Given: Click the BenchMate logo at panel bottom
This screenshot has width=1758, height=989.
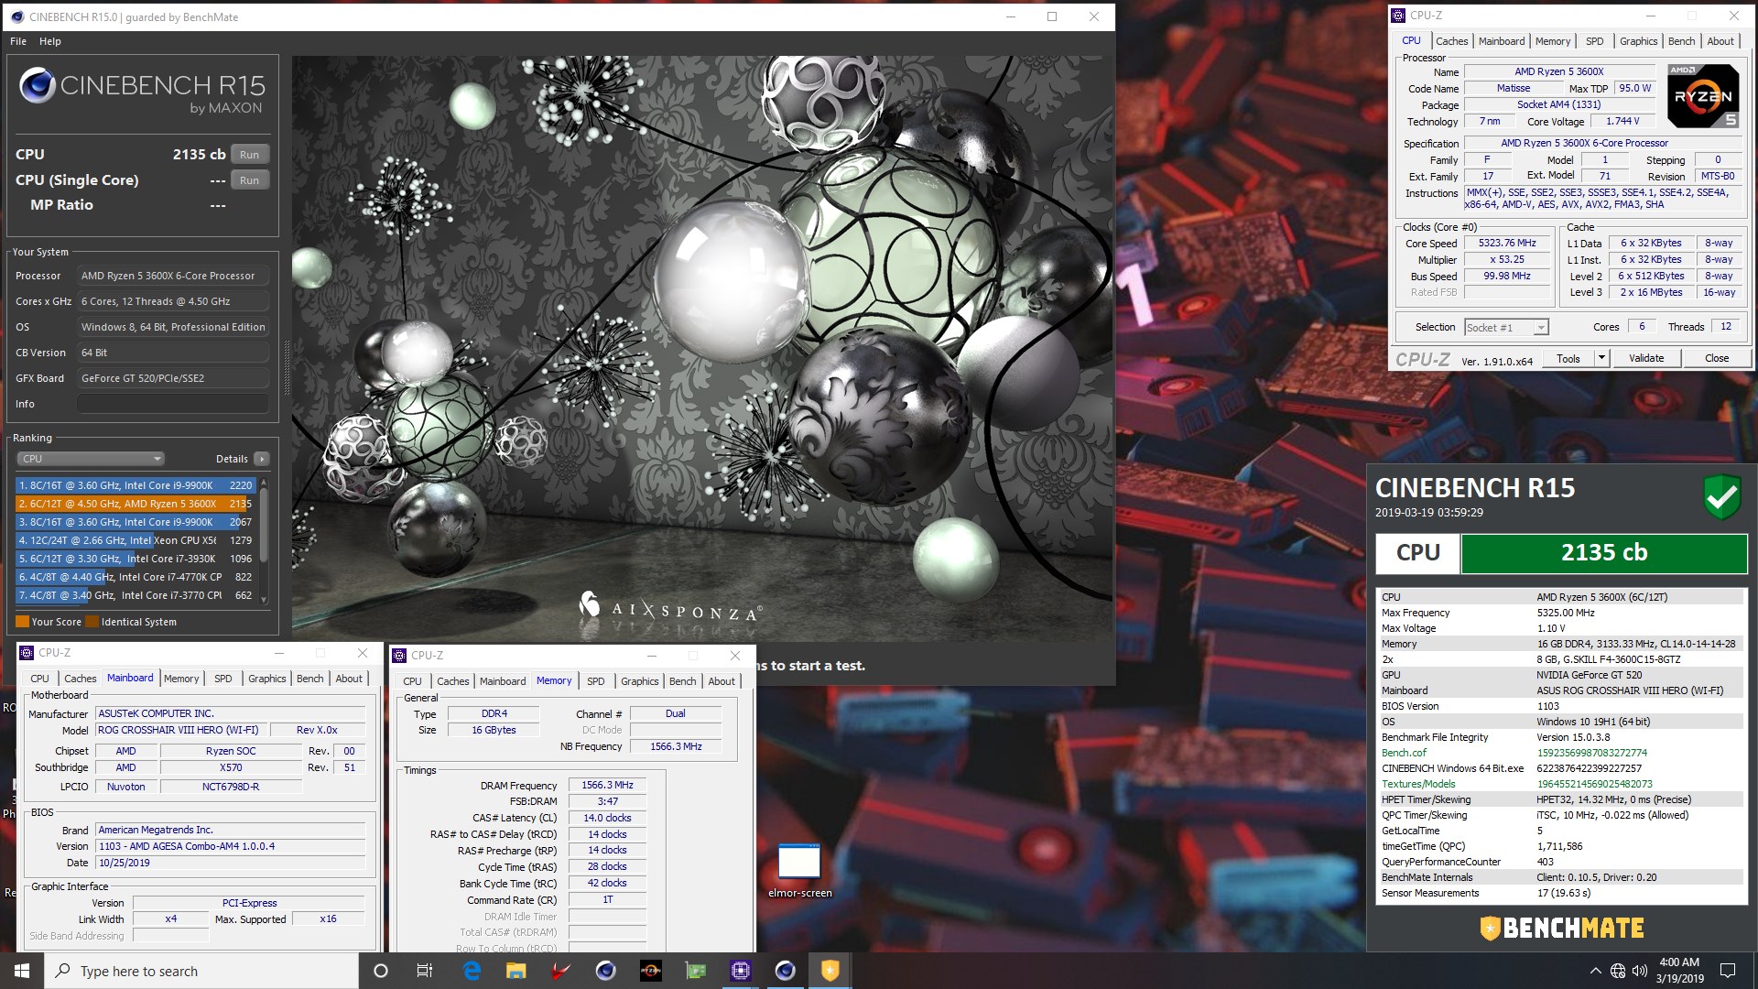Looking at the screenshot, I should coord(1562,928).
